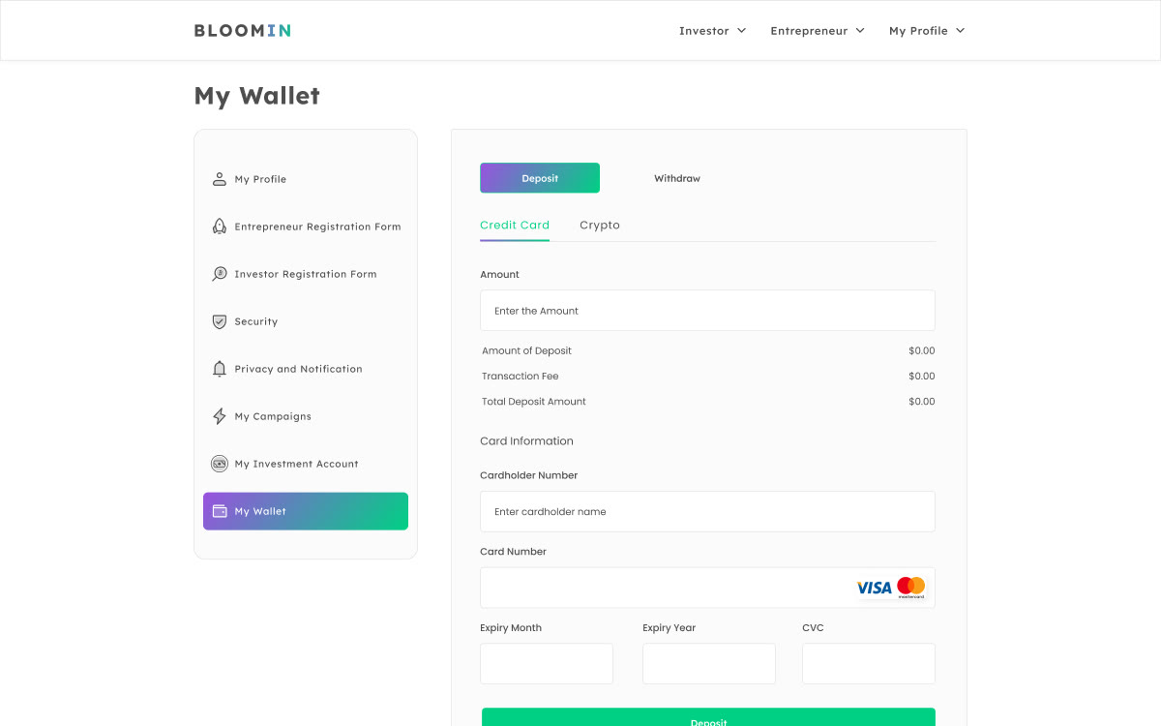1161x726 pixels.
Task: Click the Cardholder Number label
Action: point(528,475)
